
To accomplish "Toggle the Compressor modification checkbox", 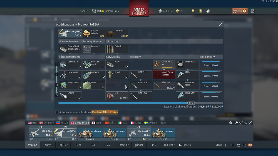I will click(80, 67).
